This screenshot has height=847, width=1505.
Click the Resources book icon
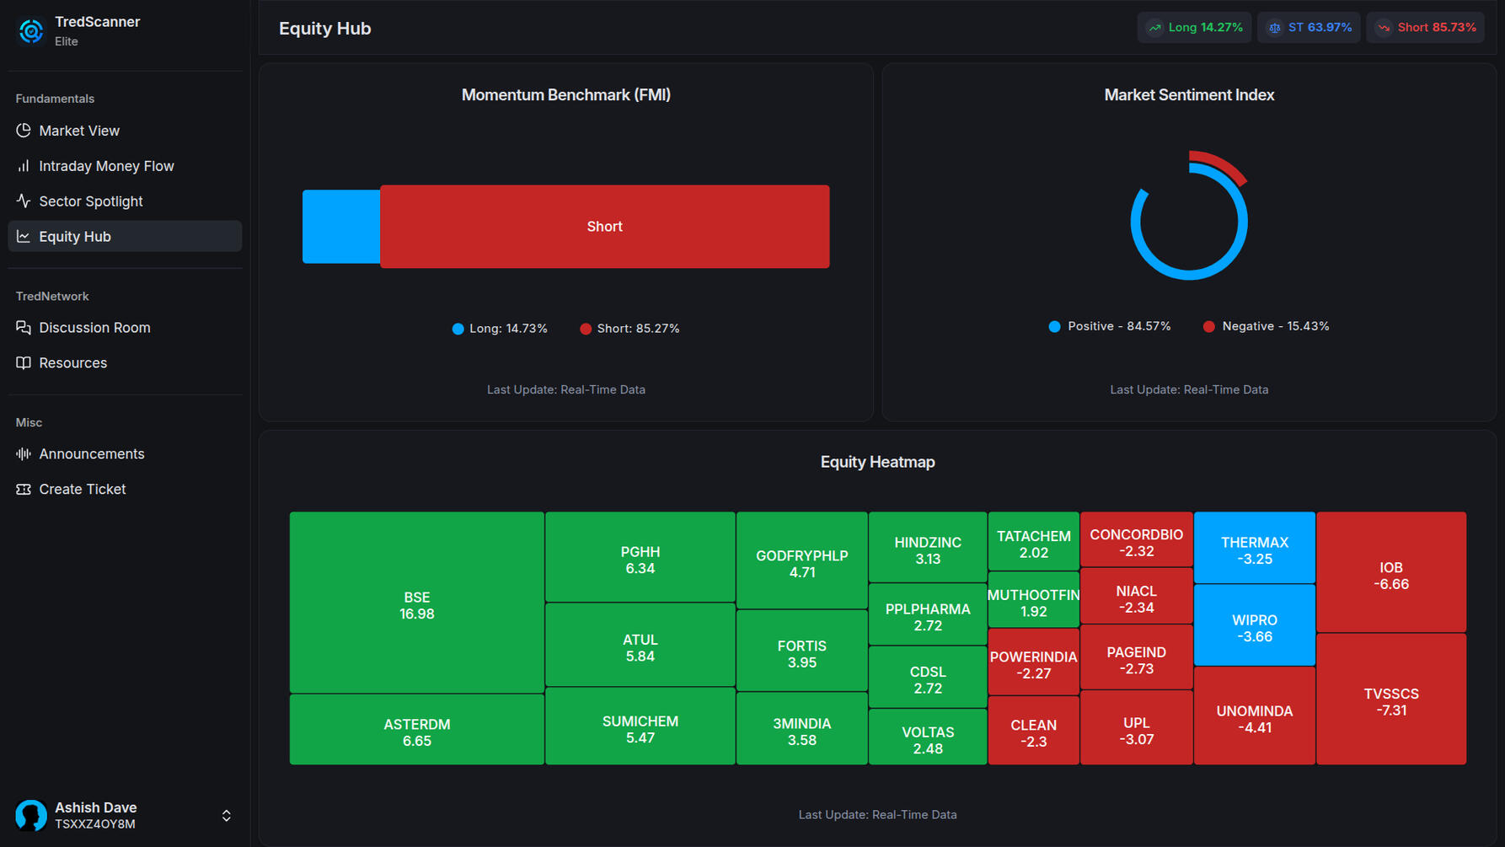24,363
